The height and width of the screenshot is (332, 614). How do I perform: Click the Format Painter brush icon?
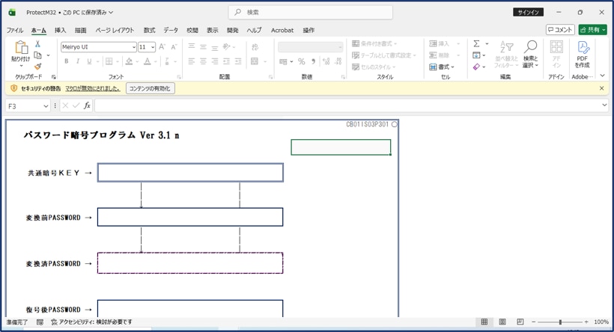tap(37, 67)
